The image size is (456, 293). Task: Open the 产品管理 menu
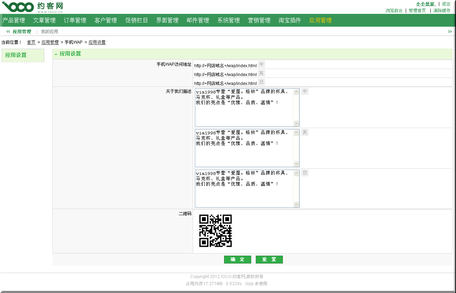(x=14, y=20)
